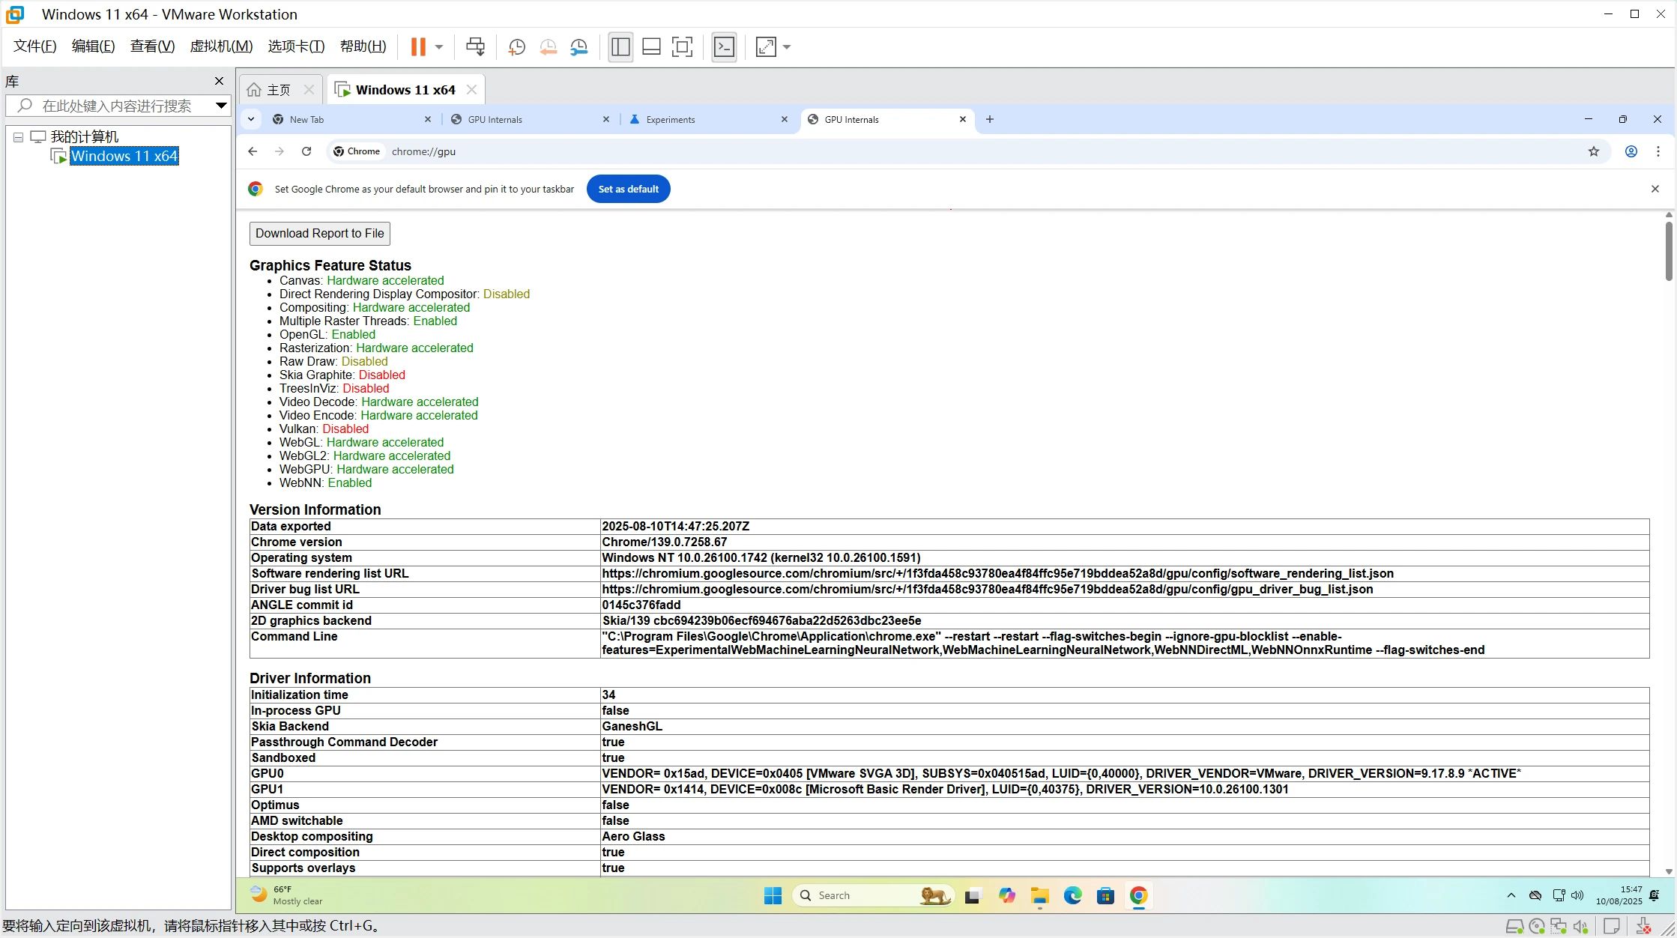Collapse the 我的计算机 tree node
Viewport: 1677px width, 938px height.
(18, 137)
